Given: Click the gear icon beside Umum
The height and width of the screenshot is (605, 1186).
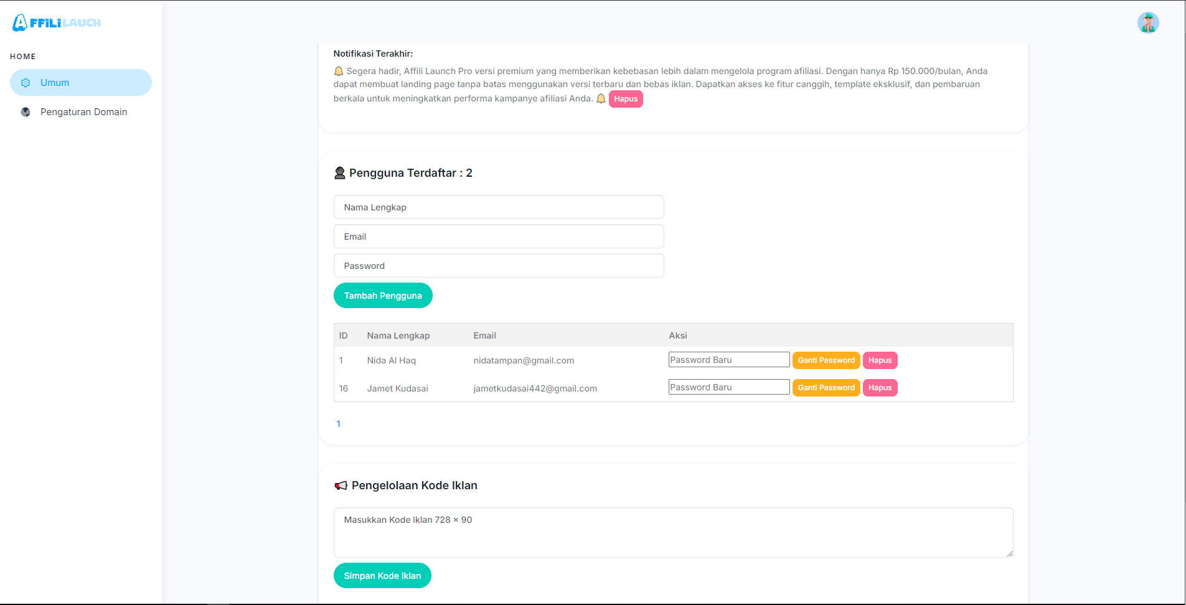Looking at the screenshot, I should coord(26,83).
